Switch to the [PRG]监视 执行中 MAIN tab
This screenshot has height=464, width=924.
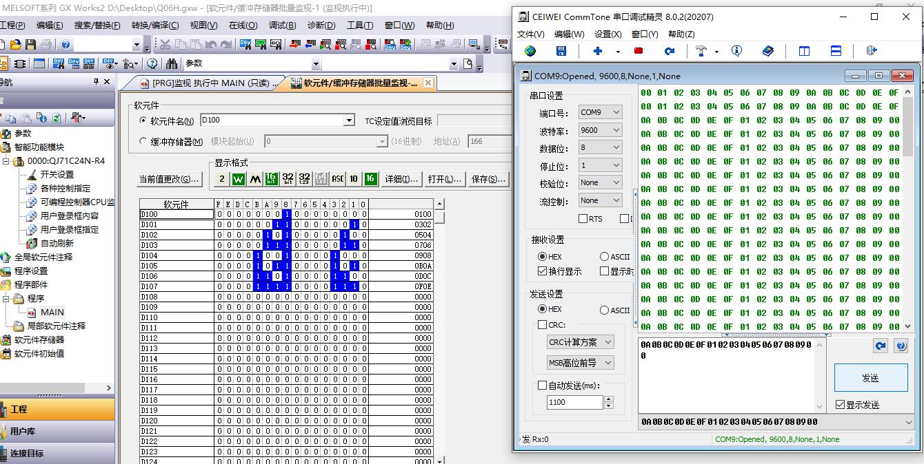click(x=208, y=83)
